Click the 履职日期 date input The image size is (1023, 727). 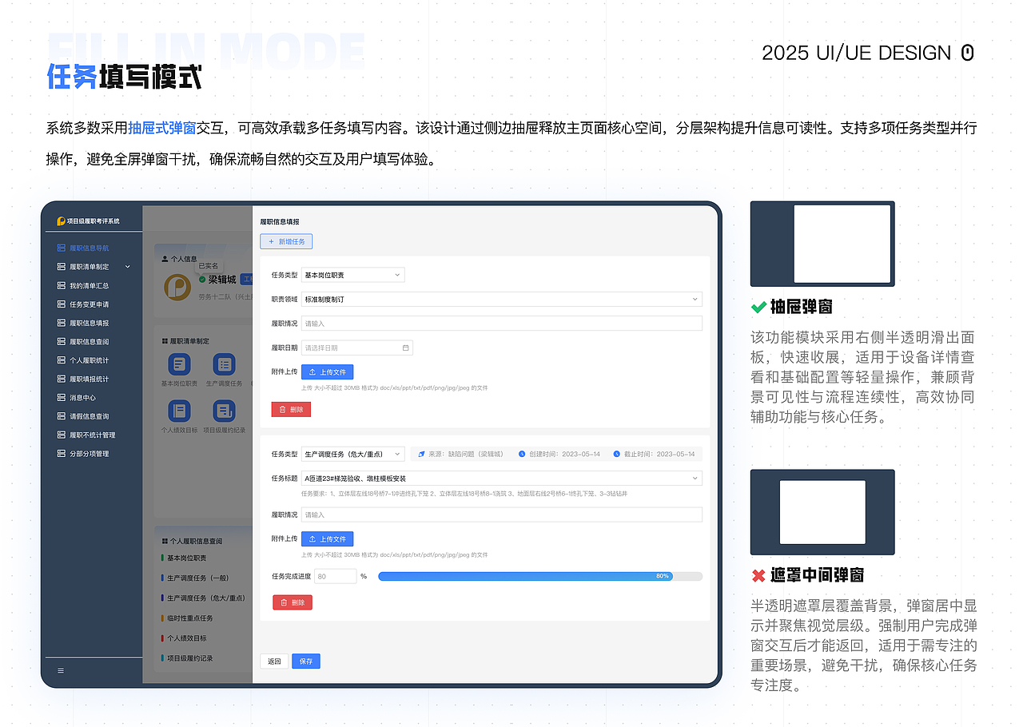[356, 348]
